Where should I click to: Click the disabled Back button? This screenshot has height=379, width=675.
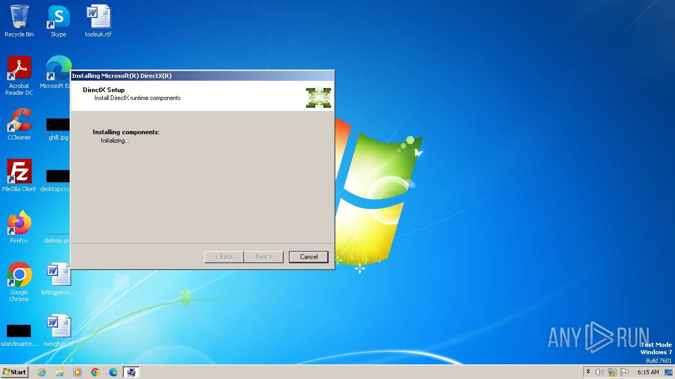[224, 257]
